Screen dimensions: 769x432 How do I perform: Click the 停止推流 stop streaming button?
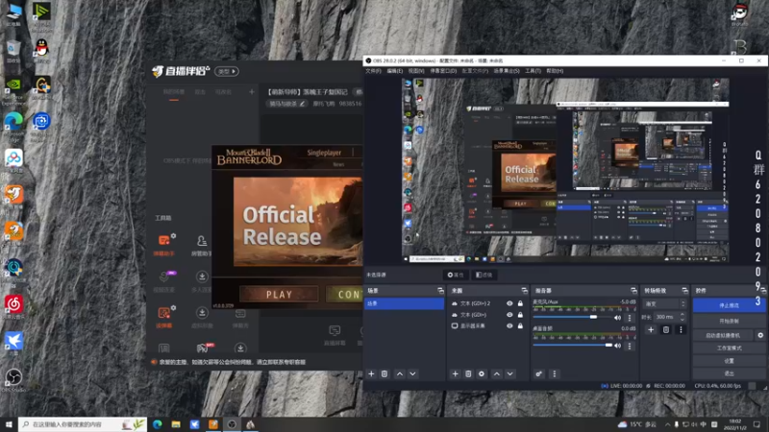[730, 305]
